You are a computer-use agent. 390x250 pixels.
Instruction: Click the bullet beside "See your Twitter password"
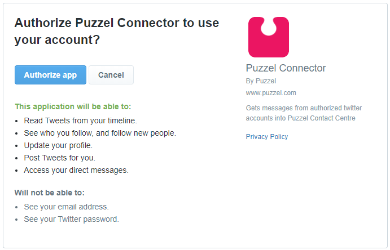point(18,219)
